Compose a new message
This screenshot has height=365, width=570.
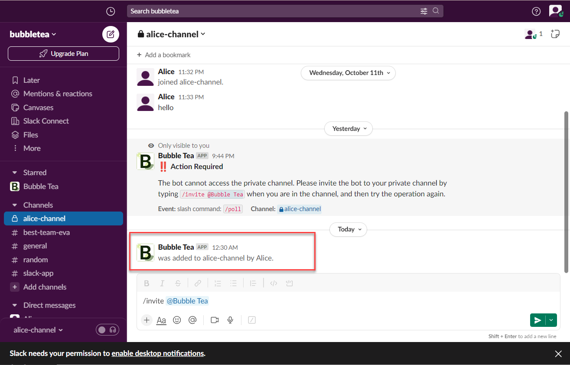(111, 34)
